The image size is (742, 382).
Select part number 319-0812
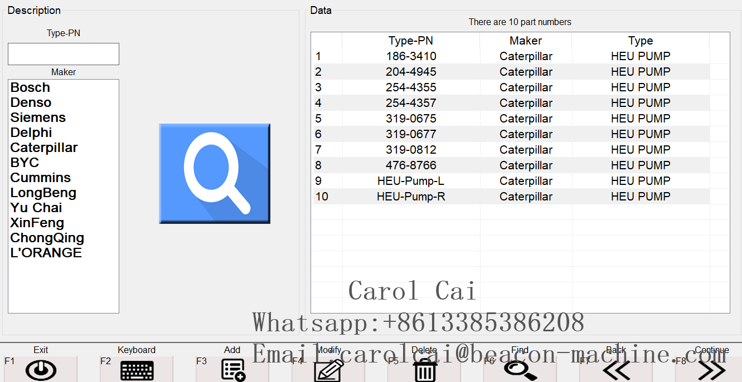[x=411, y=150]
